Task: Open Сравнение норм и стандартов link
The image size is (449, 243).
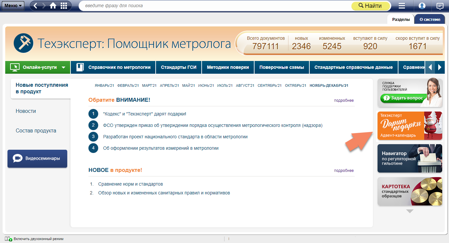Action: (131, 184)
